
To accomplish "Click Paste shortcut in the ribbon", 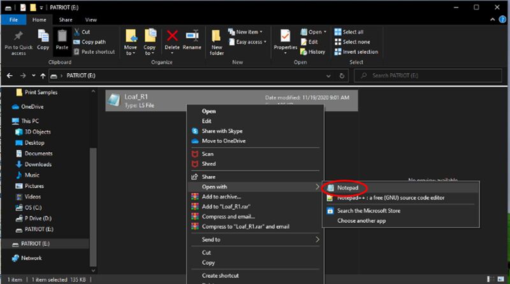I will pos(94,52).
